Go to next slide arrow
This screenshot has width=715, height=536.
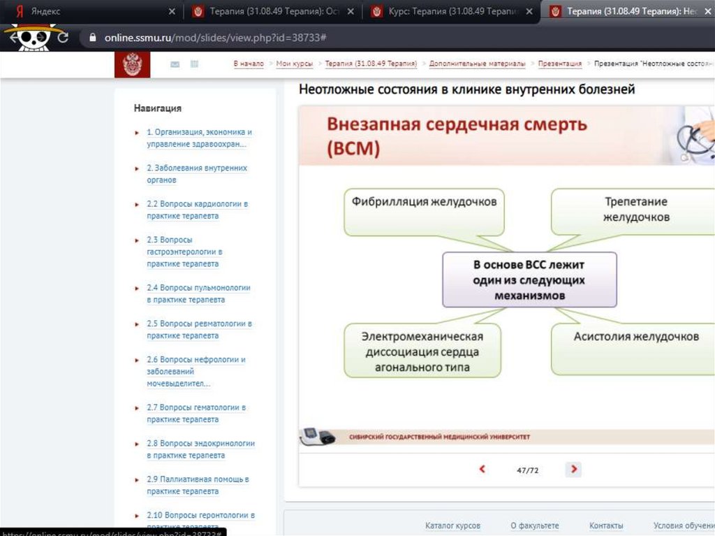tap(574, 469)
